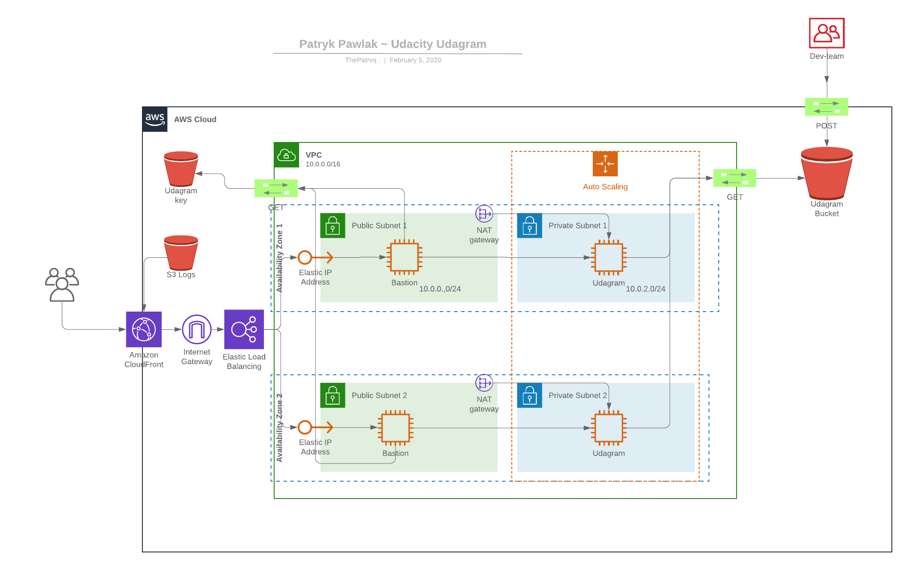Click the Udagram instance in Private Subnet 2

tap(608, 428)
